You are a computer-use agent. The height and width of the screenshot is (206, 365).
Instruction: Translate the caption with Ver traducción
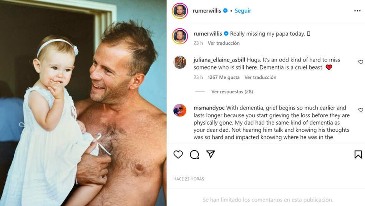click(224, 43)
